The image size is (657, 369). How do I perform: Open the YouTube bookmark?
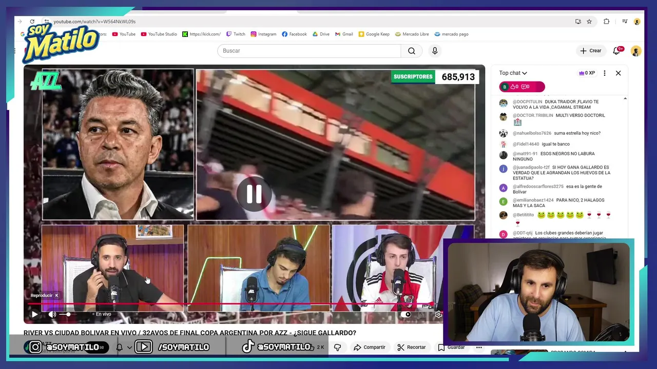click(x=124, y=34)
